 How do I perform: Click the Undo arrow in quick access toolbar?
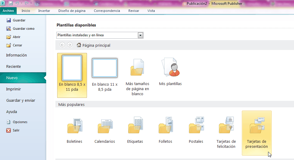(x=17, y=3)
